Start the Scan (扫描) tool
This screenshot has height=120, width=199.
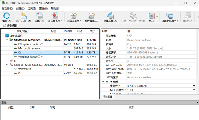tap(39, 17)
